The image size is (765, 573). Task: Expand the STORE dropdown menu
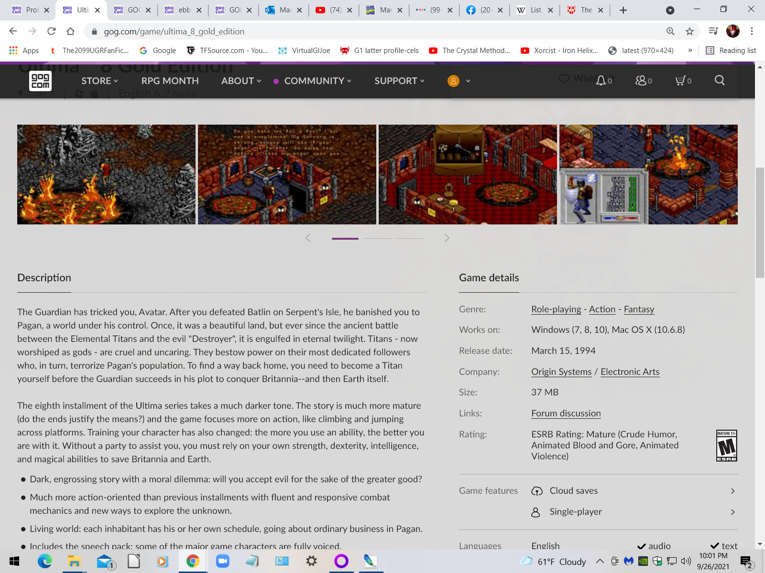tap(99, 81)
